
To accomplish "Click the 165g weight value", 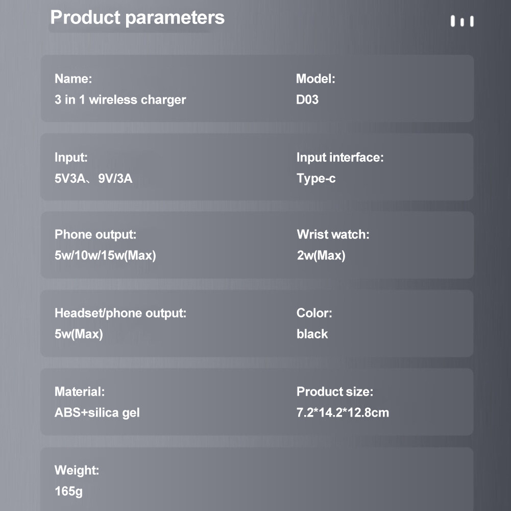I will [68, 492].
